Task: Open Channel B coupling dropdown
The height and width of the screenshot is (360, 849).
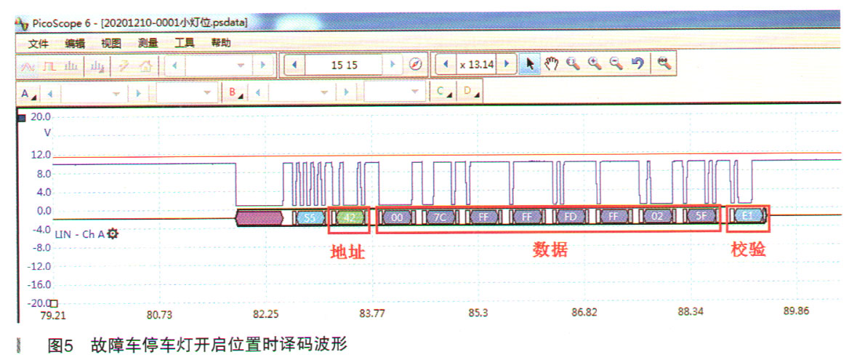Action: 415,92
